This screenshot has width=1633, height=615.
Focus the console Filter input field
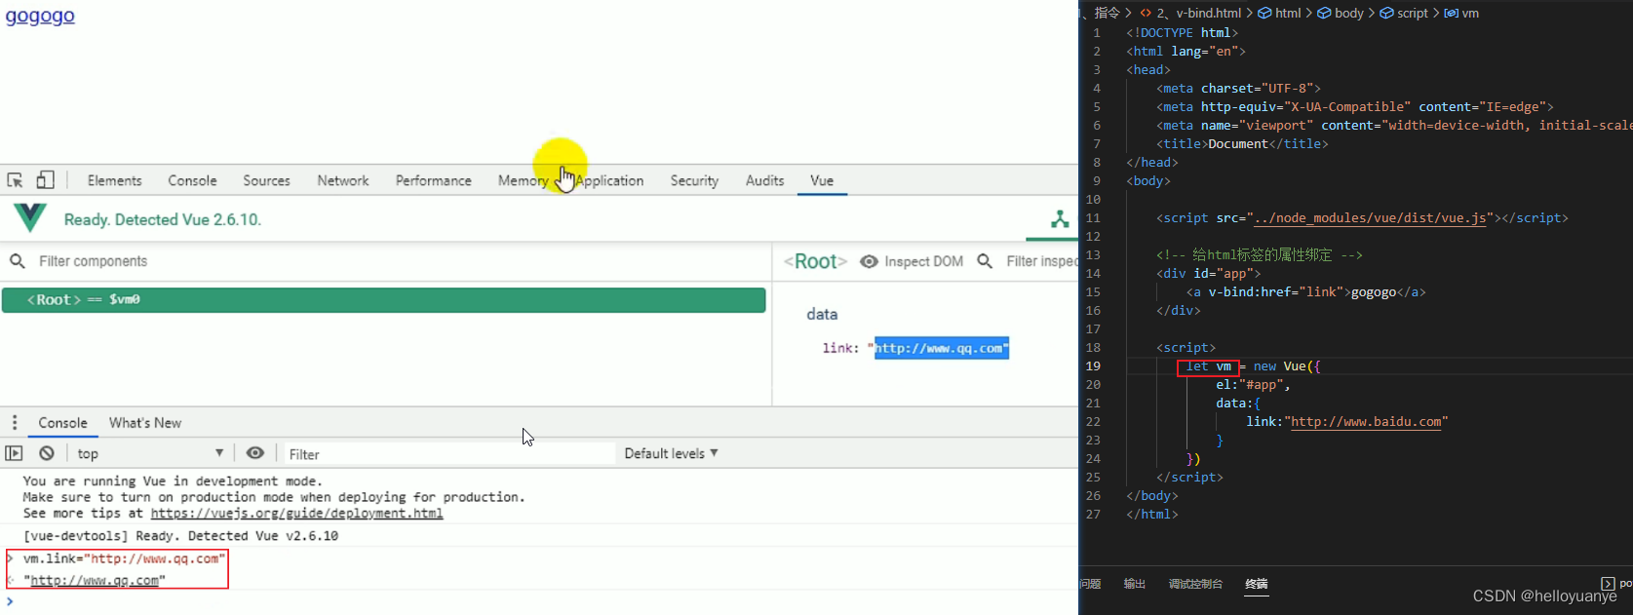tap(449, 454)
